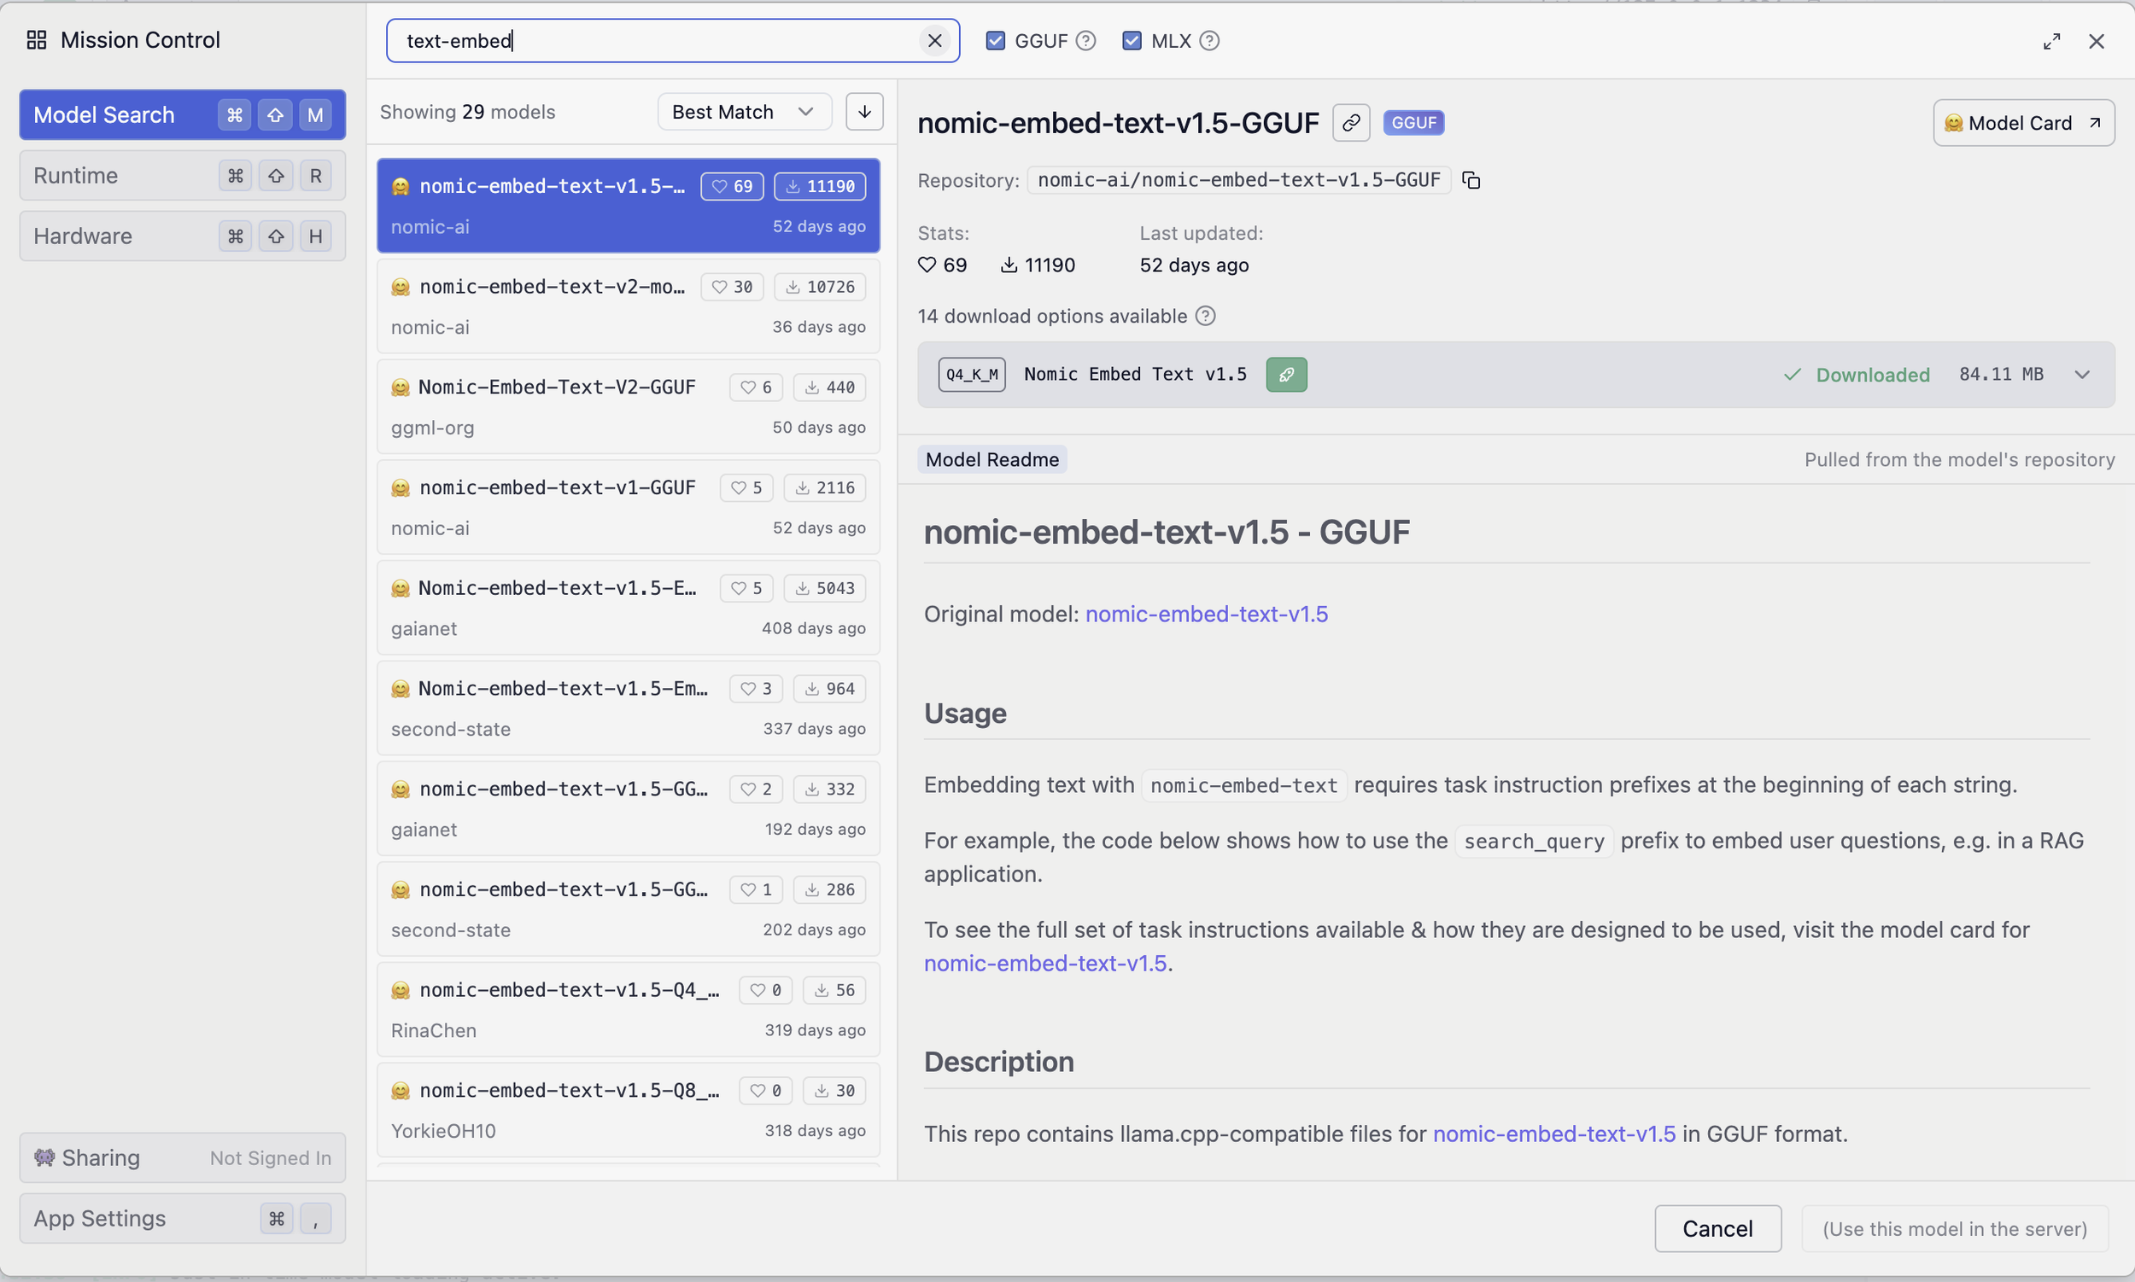Image resolution: width=2135 pixels, height=1282 pixels.
Task: Select the RinaChen nomic-embed-text-v1.5-Q4 result
Action: click(x=629, y=1010)
